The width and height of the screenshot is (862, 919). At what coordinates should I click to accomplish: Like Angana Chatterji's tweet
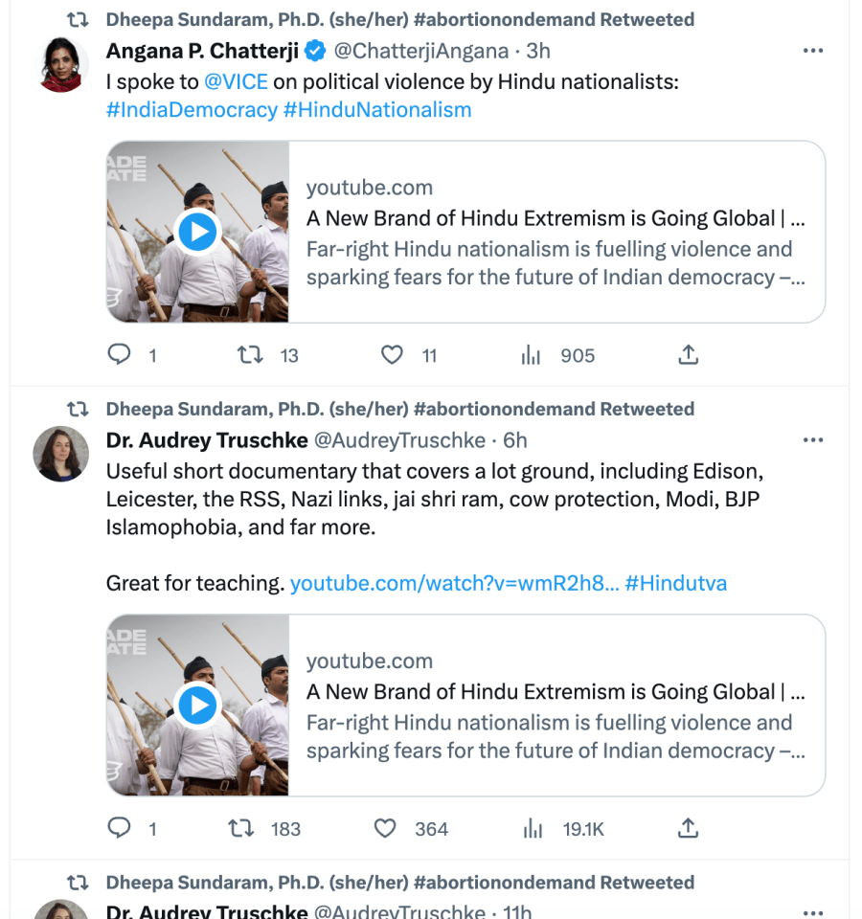[x=392, y=355]
